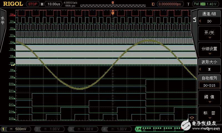
Task: Open the 开/关 on/off submenu
Action: [209, 34]
